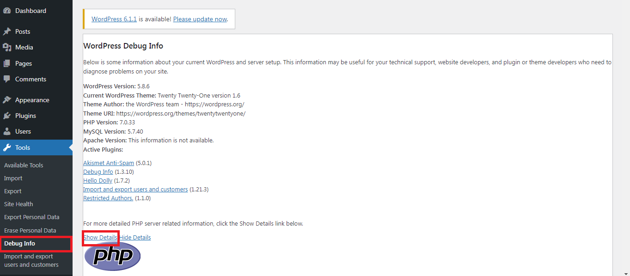
Task: Click the Media icon in sidebar
Action: click(x=7, y=47)
